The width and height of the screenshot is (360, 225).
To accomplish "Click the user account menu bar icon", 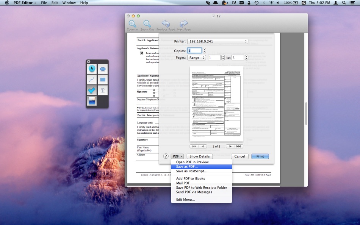I will pos(335,3).
